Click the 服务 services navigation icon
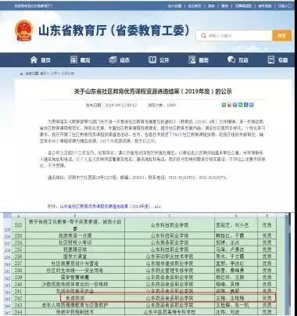The width and height of the screenshot is (297, 316). 192,59
